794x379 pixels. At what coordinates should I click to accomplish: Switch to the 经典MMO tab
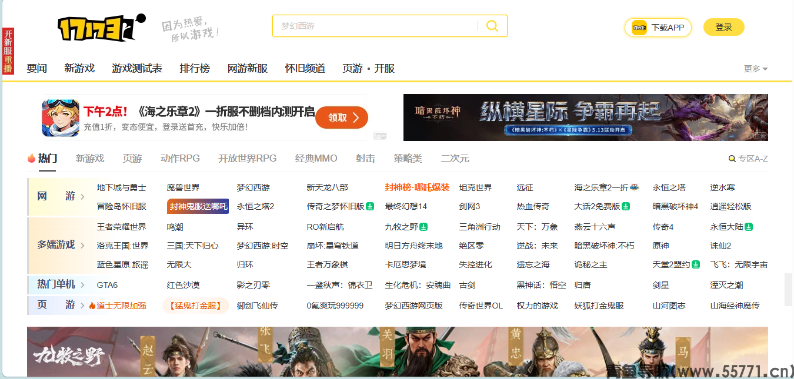point(316,159)
